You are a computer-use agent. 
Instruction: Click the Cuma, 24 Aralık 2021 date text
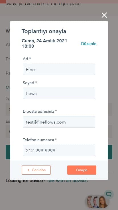click(x=44, y=41)
